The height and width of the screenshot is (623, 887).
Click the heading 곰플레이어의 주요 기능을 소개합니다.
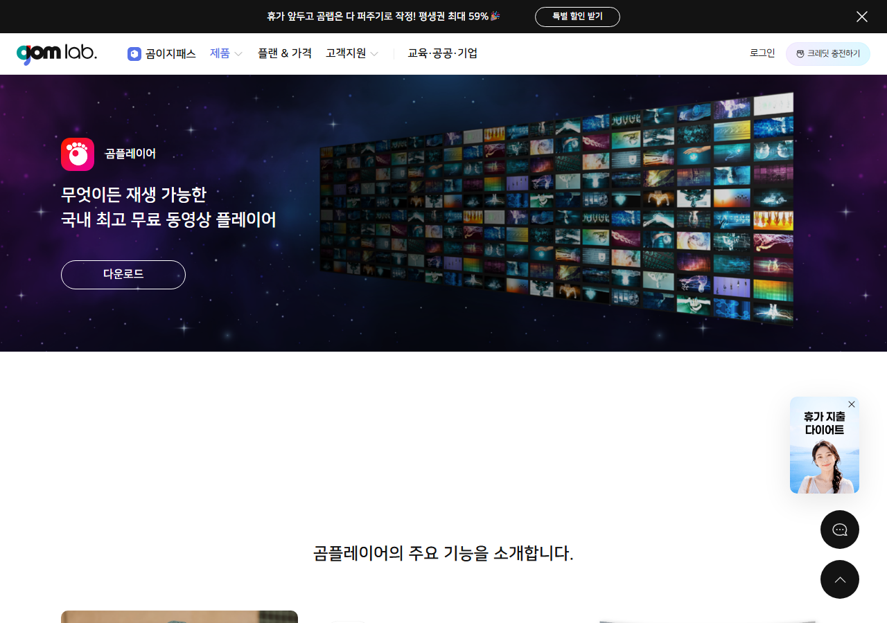click(x=443, y=554)
